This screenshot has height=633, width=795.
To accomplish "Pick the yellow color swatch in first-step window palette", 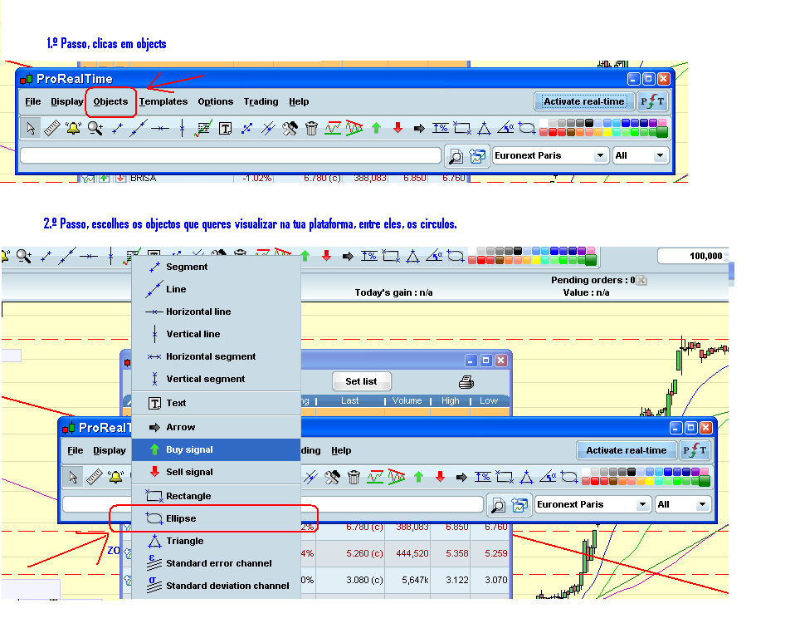I will click(607, 132).
